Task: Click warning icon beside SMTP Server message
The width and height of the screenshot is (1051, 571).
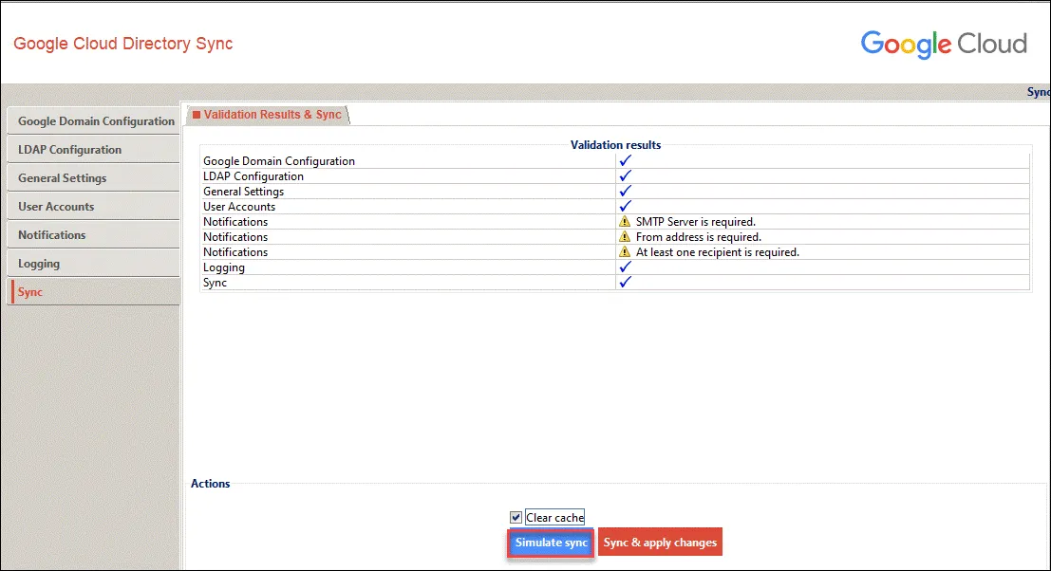Action: click(x=625, y=222)
